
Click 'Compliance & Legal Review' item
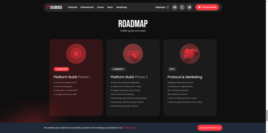(x=180, y=86)
